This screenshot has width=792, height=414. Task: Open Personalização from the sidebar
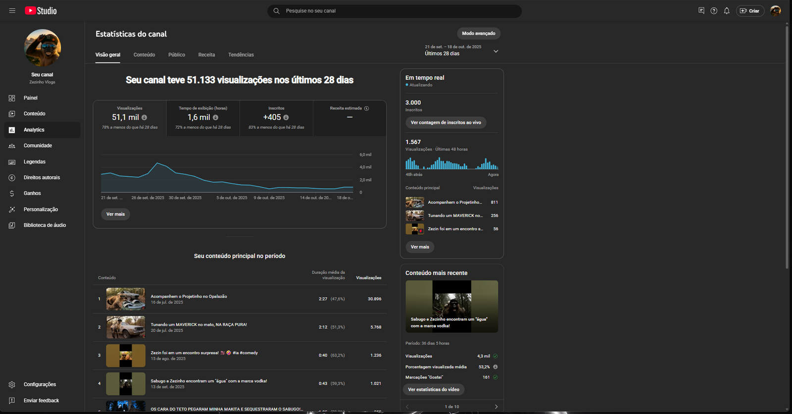coord(41,209)
